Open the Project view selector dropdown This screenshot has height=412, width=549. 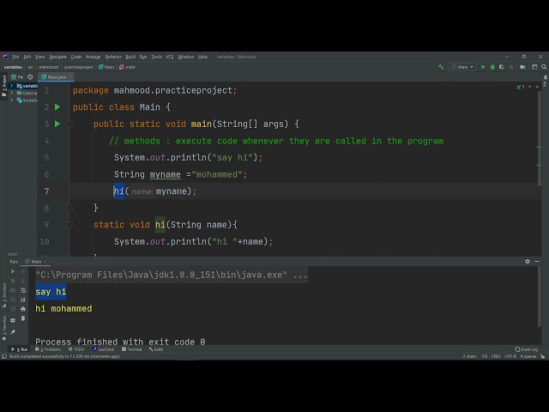[x=17, y=77]
